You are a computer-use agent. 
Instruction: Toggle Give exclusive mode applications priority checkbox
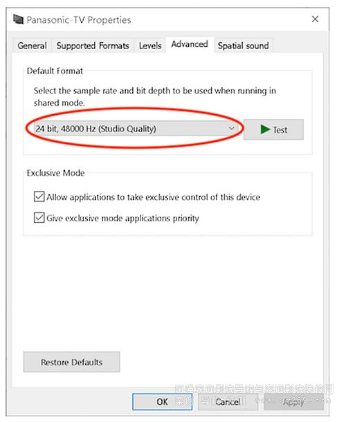[x=39, y=217]
